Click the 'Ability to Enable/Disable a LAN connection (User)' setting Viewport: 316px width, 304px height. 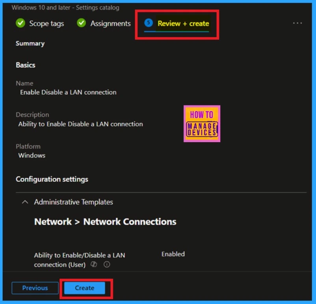click(x=80, y=260)
